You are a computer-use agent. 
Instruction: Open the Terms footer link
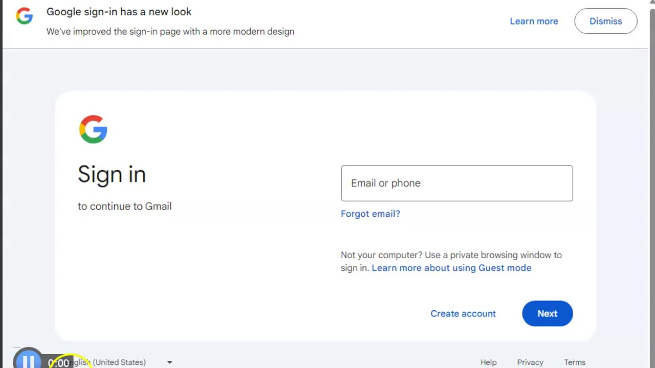[x=575, y=362]
